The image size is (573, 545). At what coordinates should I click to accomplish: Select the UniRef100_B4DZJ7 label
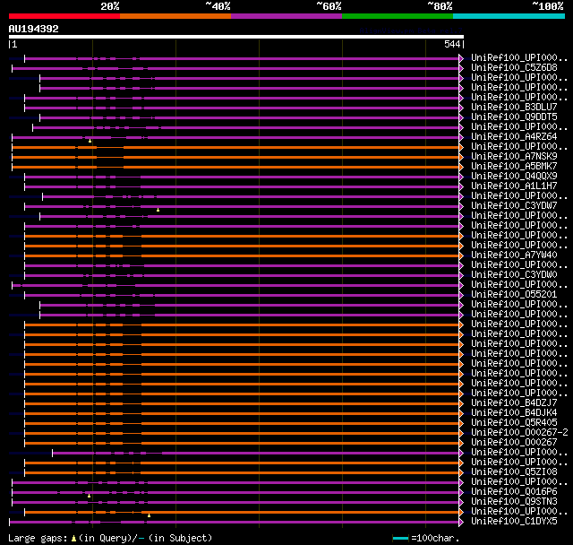514,402
